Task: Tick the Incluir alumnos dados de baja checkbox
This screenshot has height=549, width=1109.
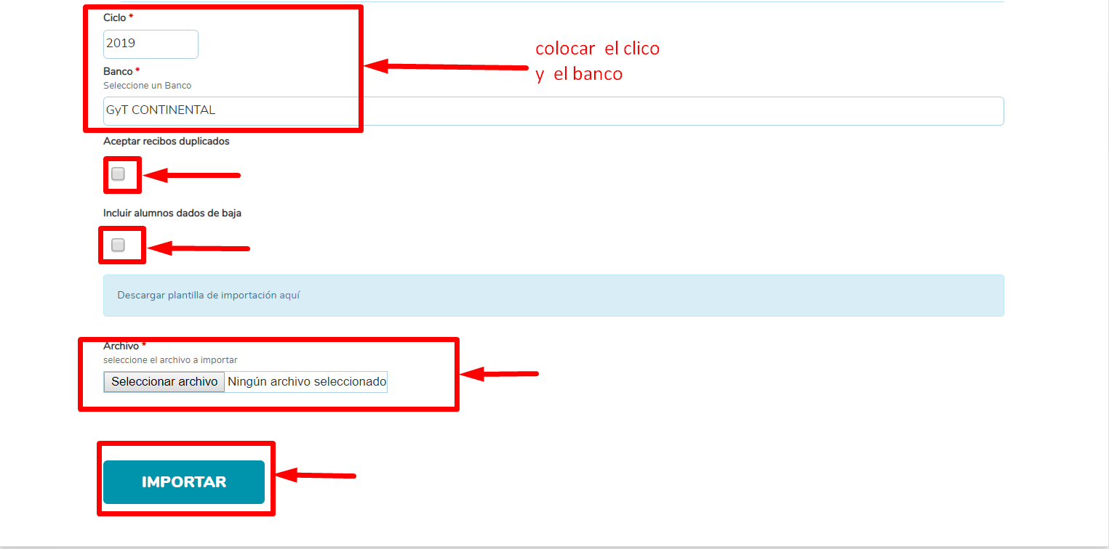Action: click(118, 245)
